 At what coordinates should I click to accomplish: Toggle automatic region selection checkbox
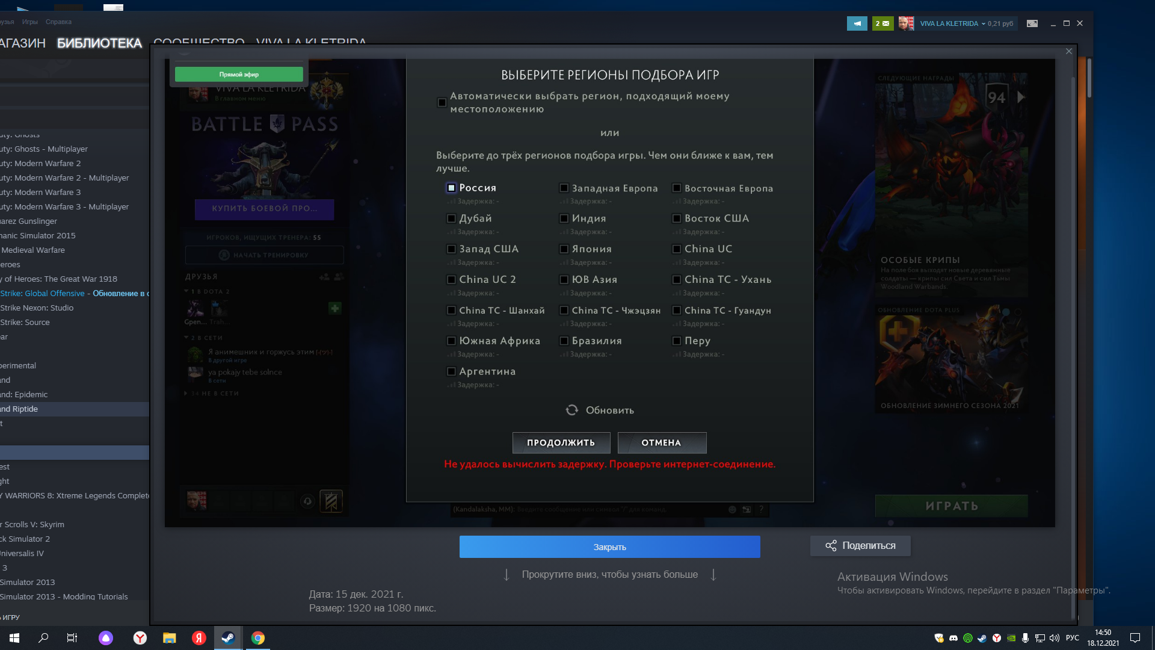442,103
